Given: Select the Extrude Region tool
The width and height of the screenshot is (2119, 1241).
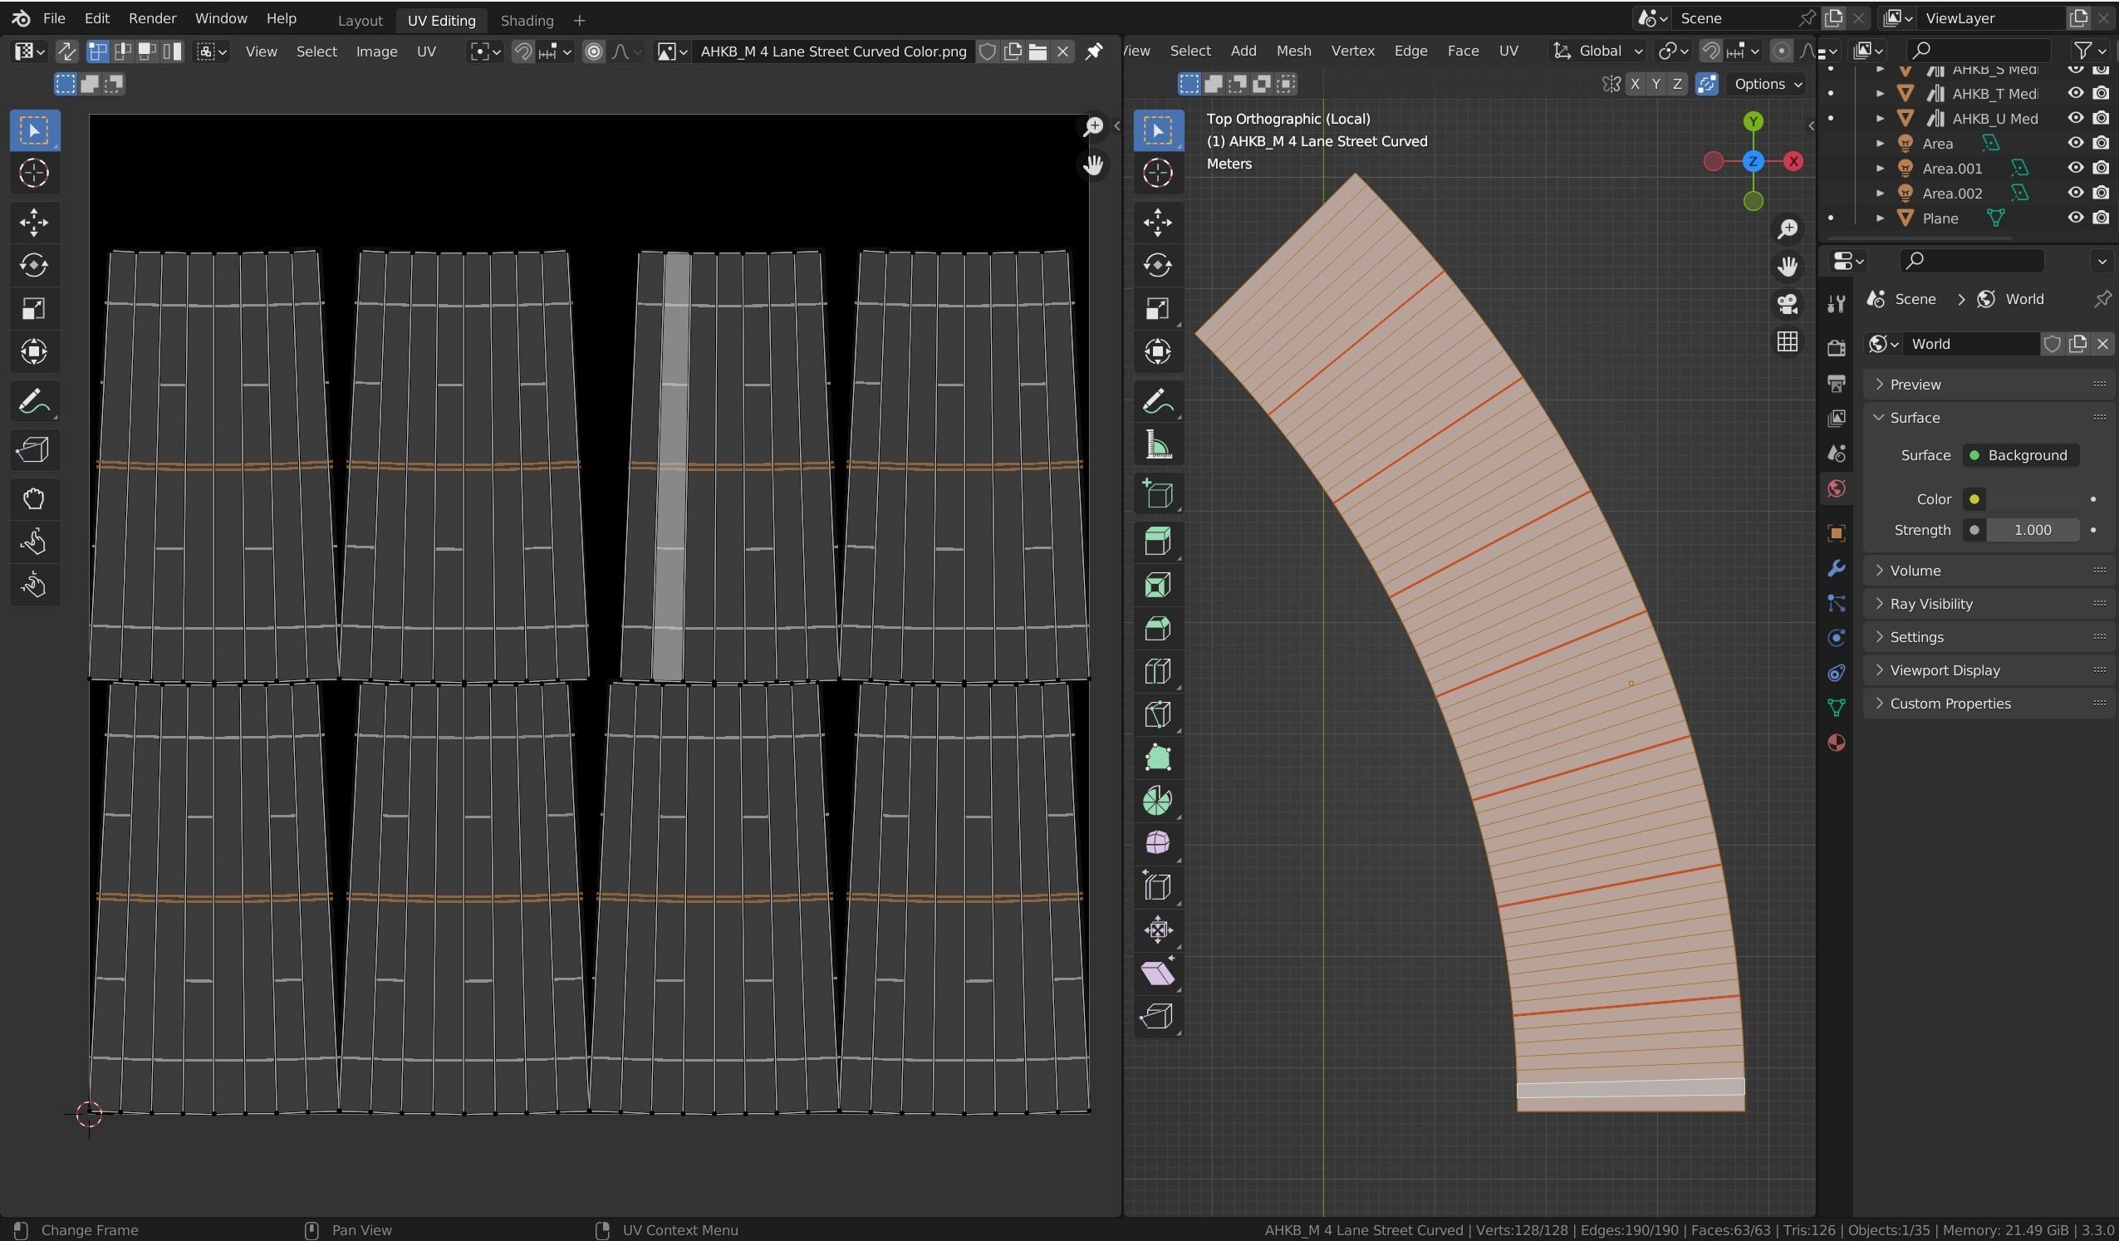Looking at the screenshot, I should (x=1158, y=542).
